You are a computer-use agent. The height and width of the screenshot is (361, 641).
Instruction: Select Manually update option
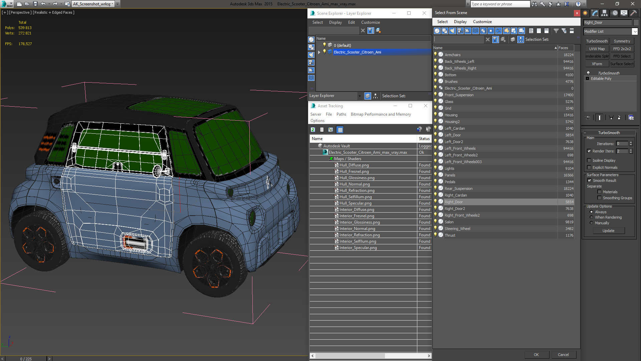click(591, 223)
